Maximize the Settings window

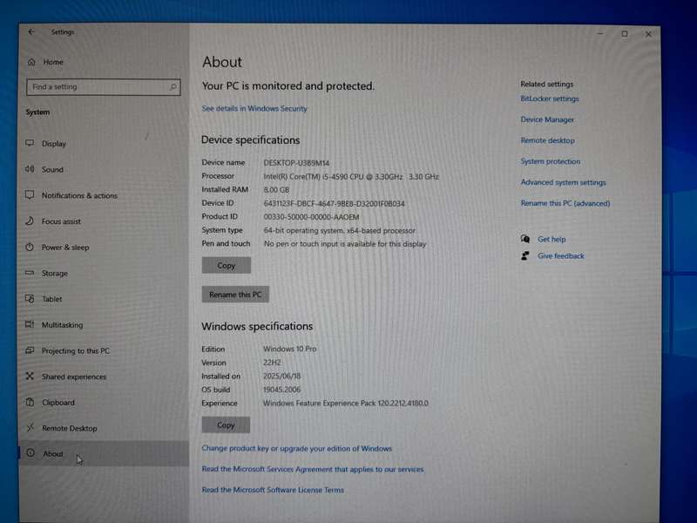pyautogui.click(x=624, y=34)
